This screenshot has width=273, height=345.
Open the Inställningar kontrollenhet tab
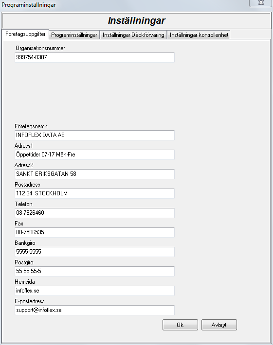click(199, 35)
